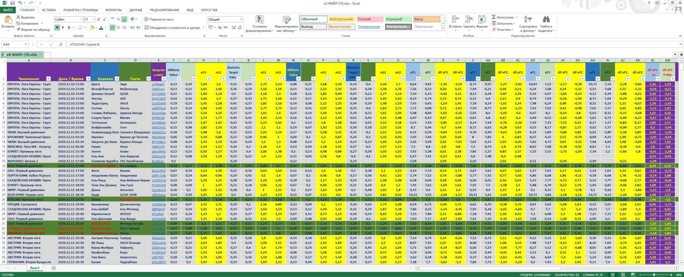684x277 pixels.
Task: Apply fill color with the paint bucket
Action: point(92,27)
